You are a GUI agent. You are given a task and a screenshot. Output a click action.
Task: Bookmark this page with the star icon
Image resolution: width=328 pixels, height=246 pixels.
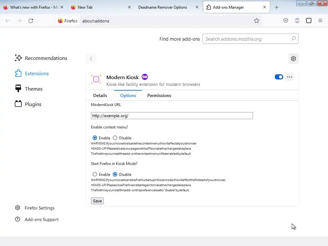(x=257, y=20)
